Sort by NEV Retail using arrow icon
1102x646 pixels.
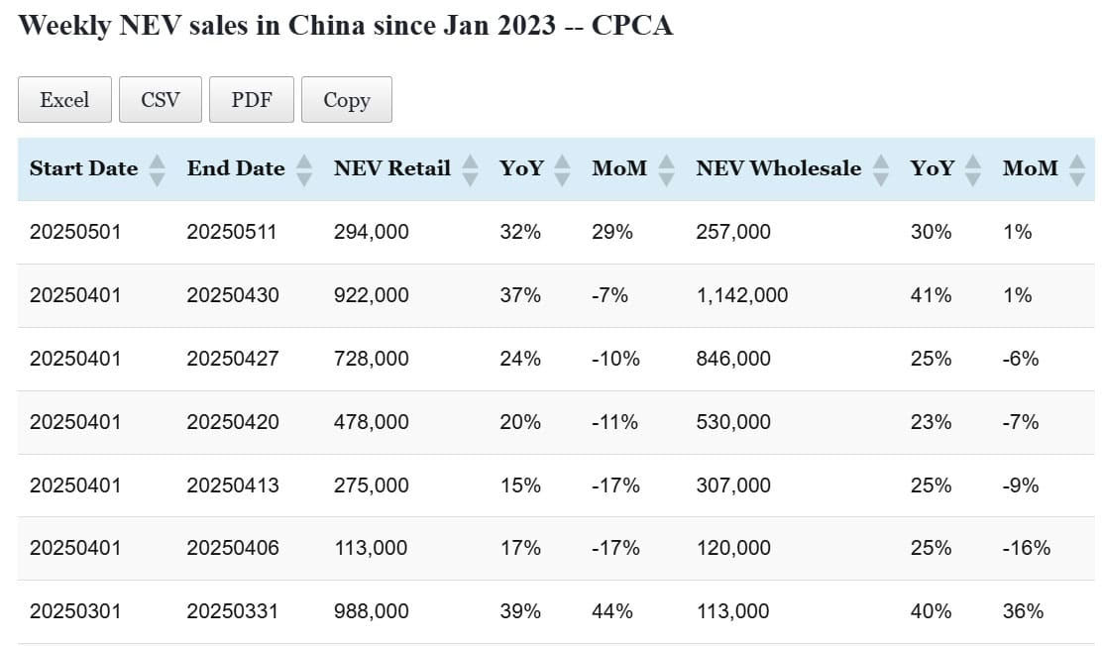click(x=471, y=169)
